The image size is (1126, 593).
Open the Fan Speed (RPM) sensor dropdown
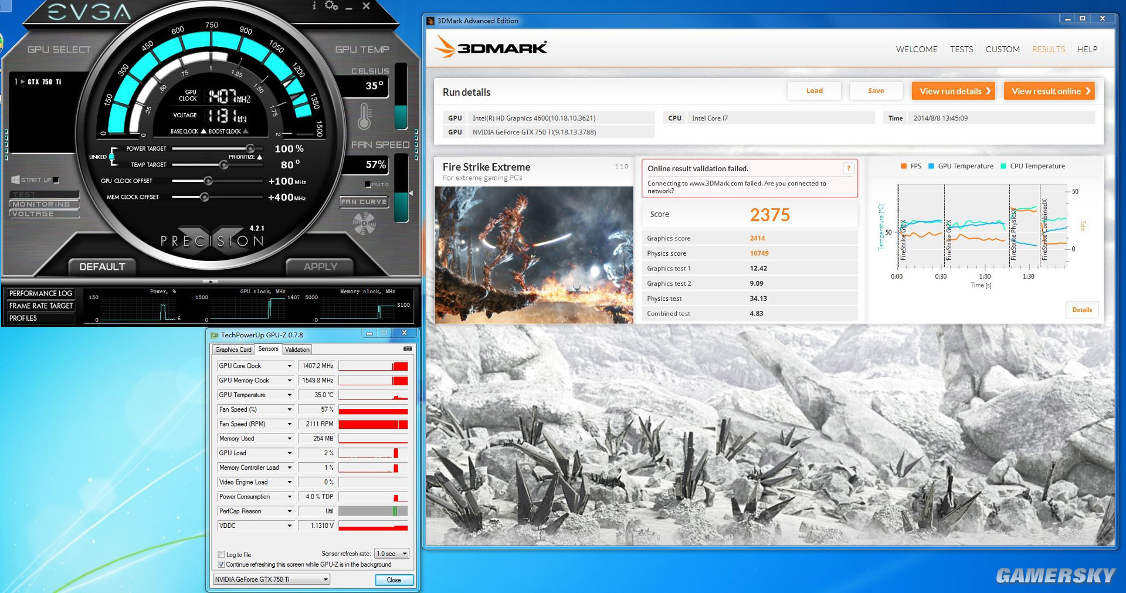(289, 424)
